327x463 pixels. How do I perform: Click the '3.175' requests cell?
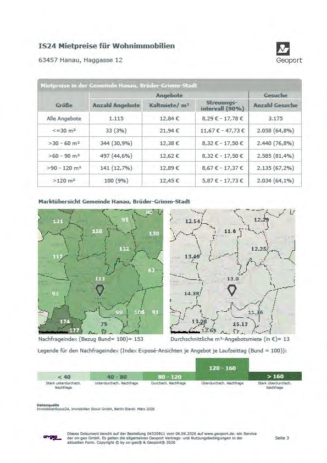coord(275,118)
